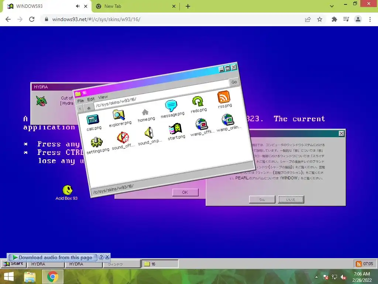Go to home folder in explorer toolbar

click(89, 108)
